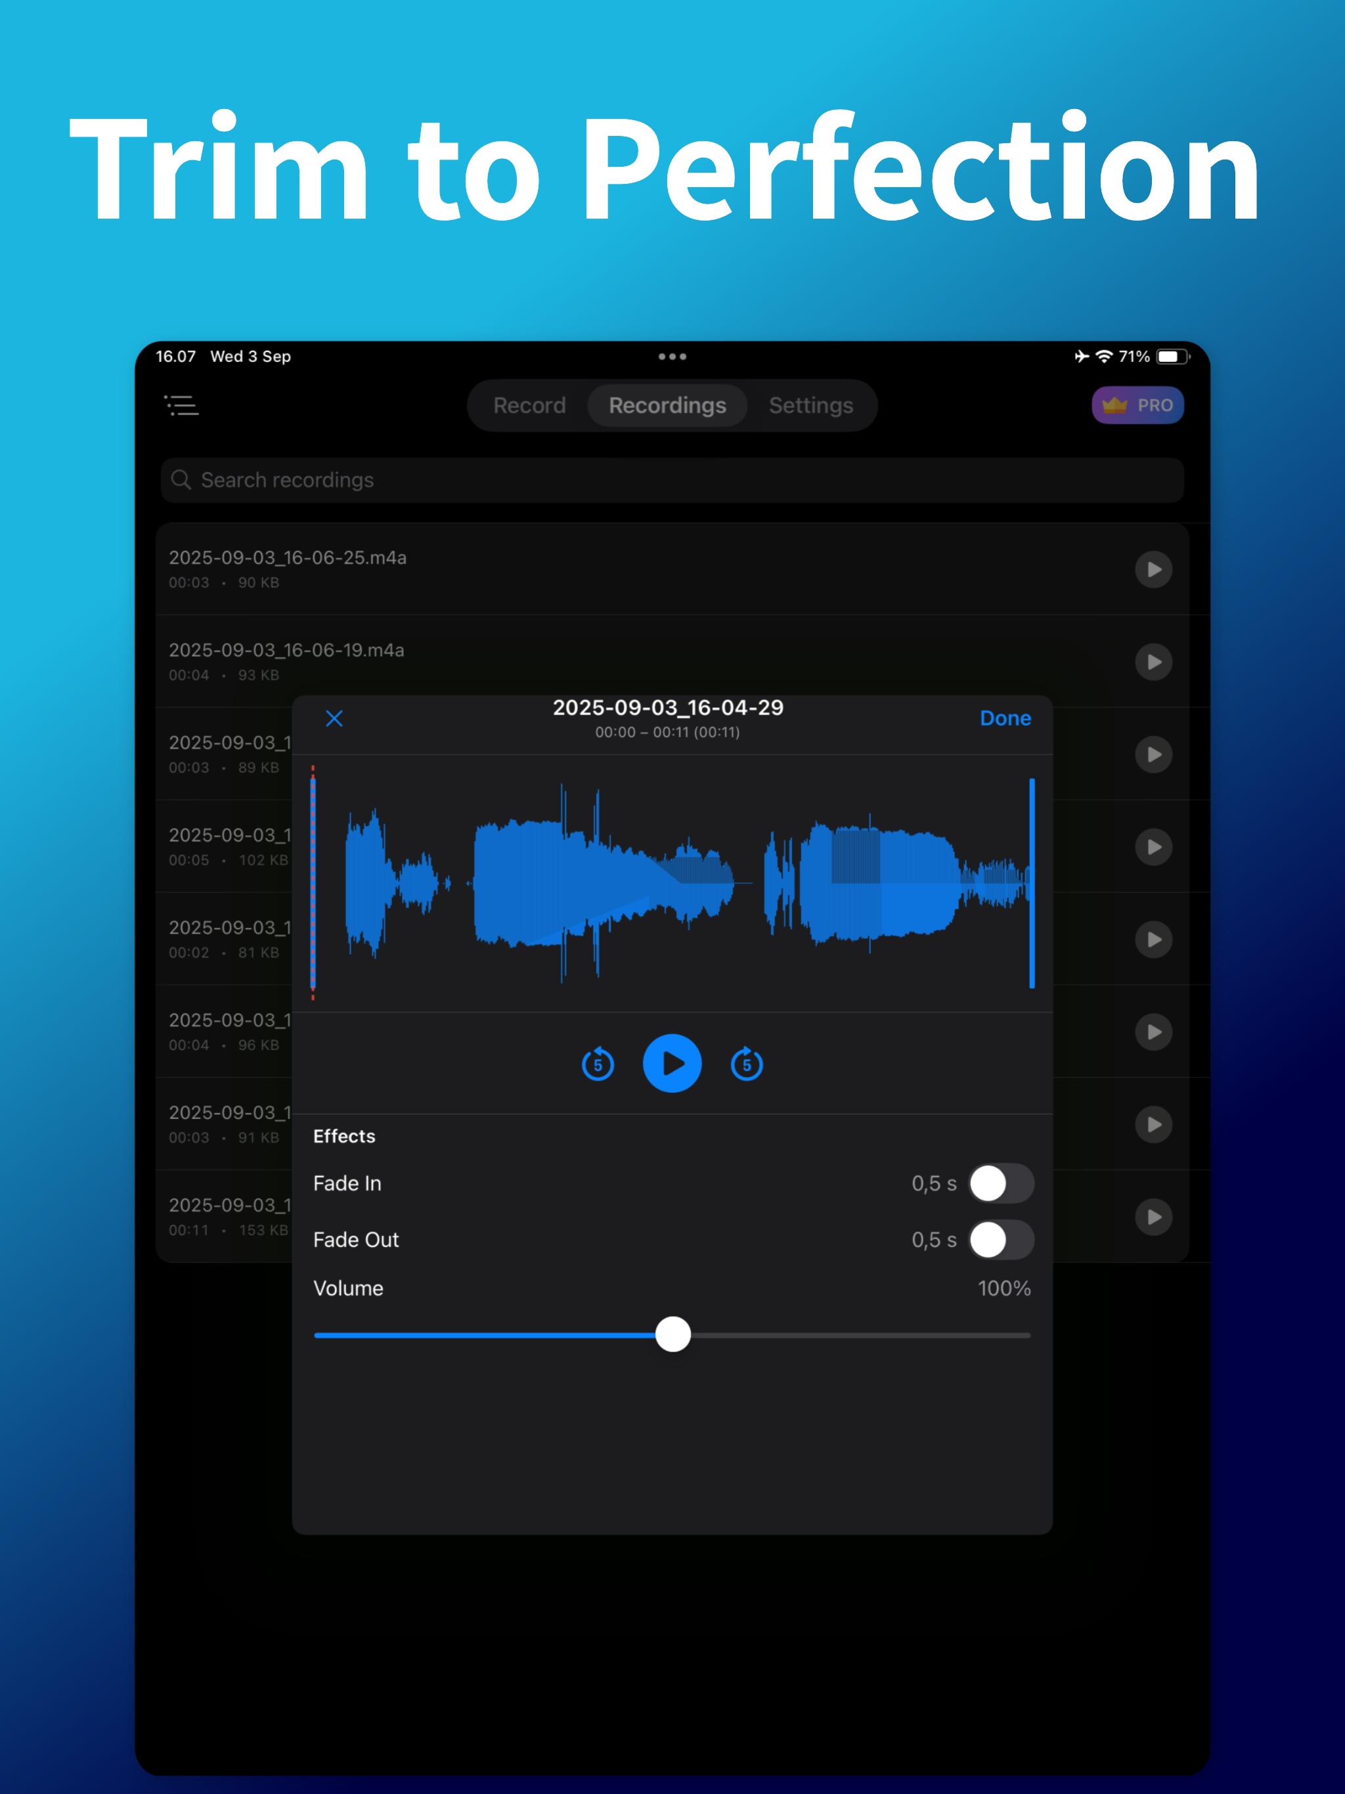The image size is (1345, 1794).
Task: Play the 81 KB recording
Action: tap(1153, 939)
